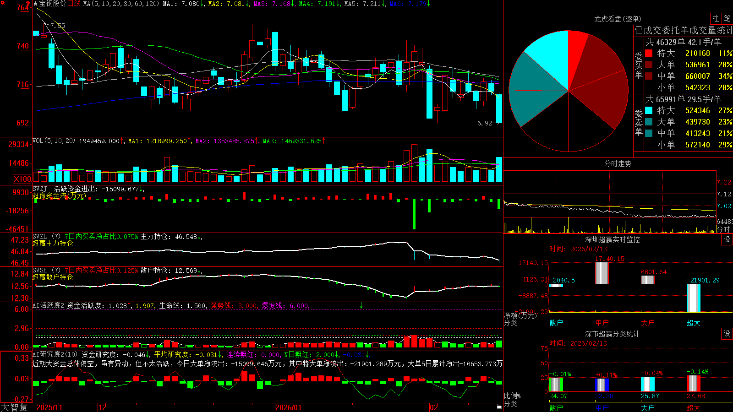Click the VOL(5,10,20) indicator label
Viewport: 733px width, 412px height.
[54, 141]
